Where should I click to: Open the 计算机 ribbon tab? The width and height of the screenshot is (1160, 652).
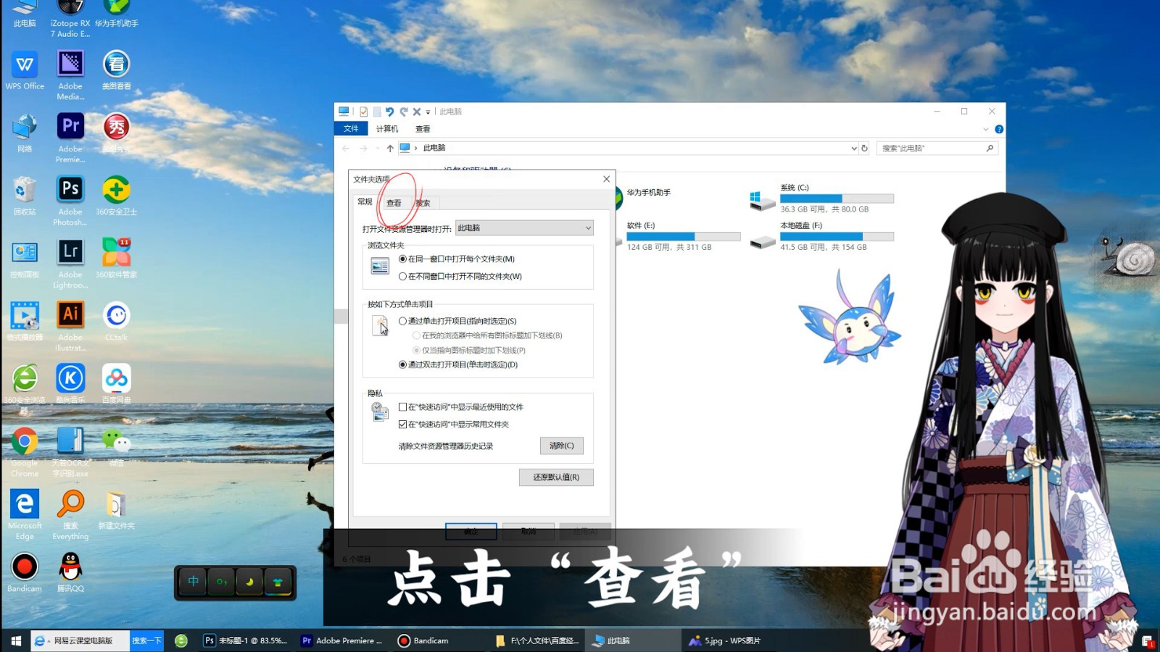click(x=388, y=128)
